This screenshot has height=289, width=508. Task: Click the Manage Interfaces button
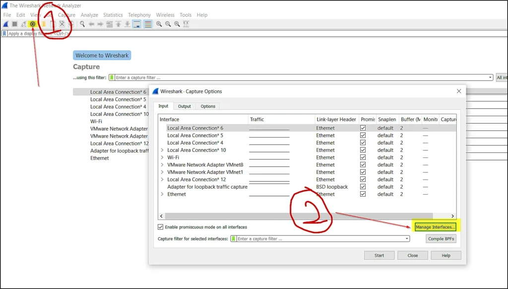436,227
